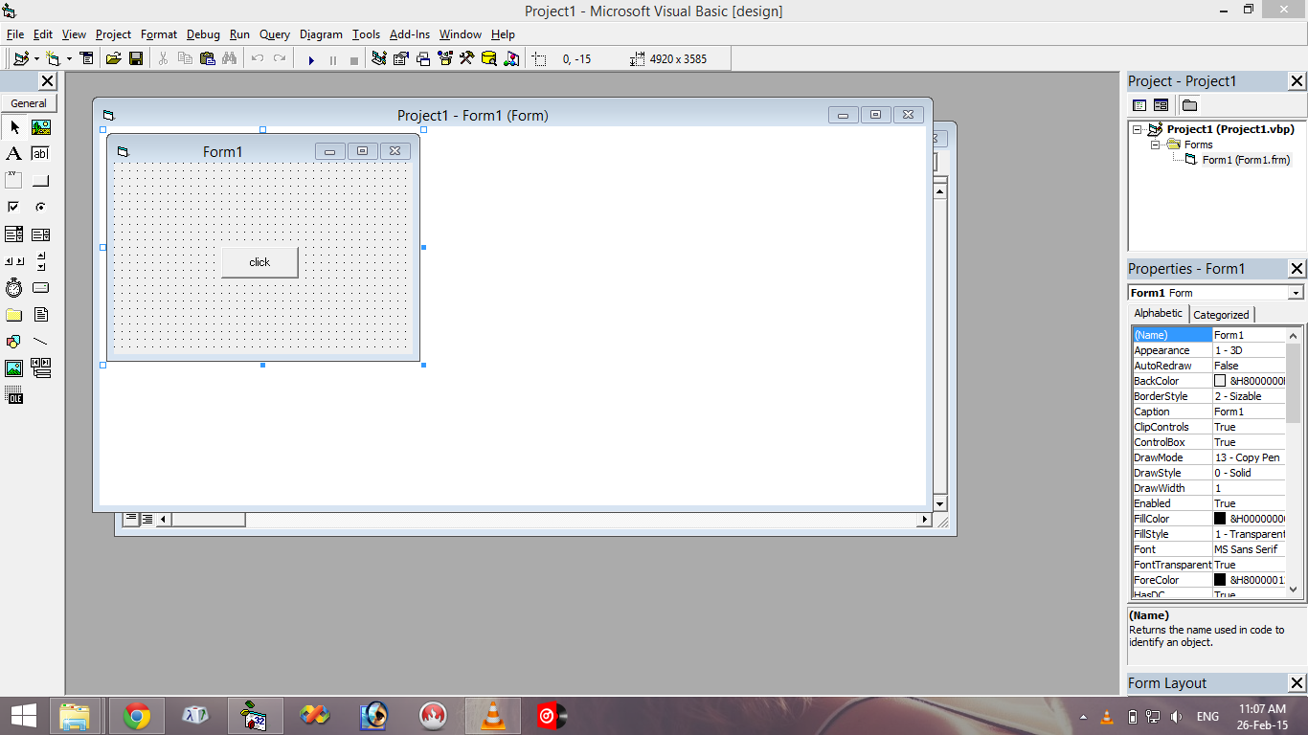
Task: Click the Form Layout Window toolbar icon
Action: tap(423, 58)
